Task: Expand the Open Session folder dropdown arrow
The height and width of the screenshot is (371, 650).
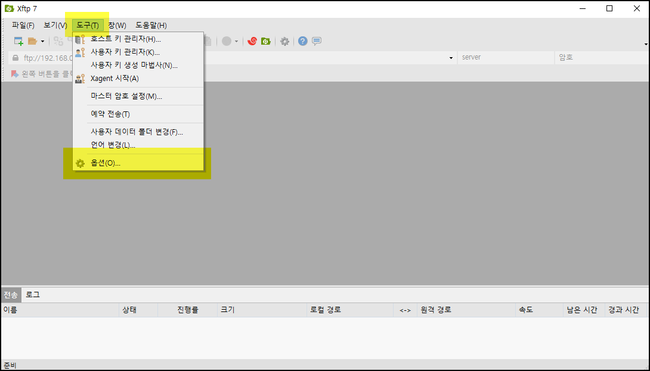Action: tap(42, 42)
